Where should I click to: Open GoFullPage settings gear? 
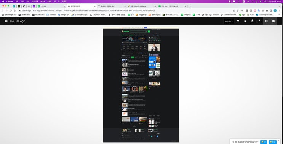click(273, 21)
